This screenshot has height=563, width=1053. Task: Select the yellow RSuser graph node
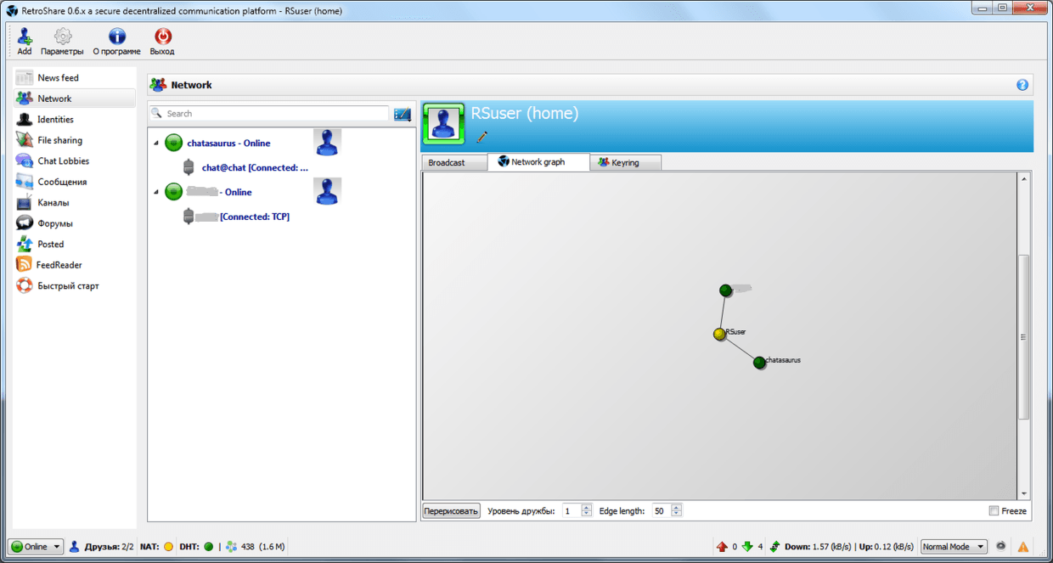point(719,334)
